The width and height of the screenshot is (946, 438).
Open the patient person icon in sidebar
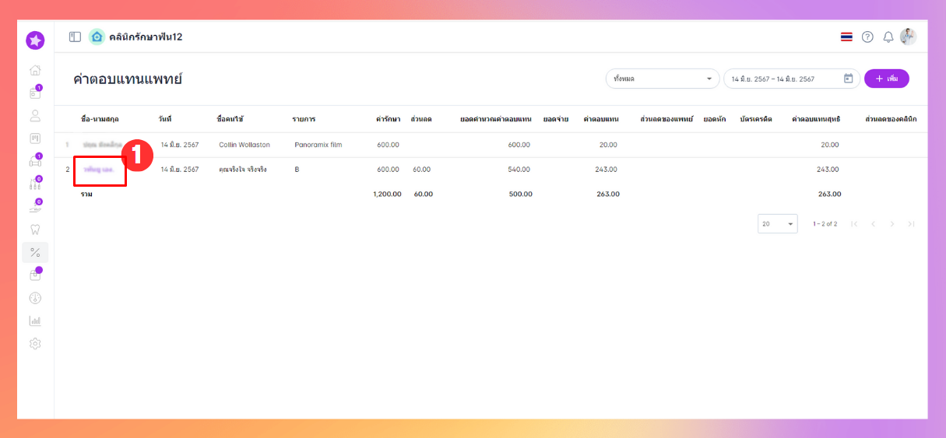35,116
